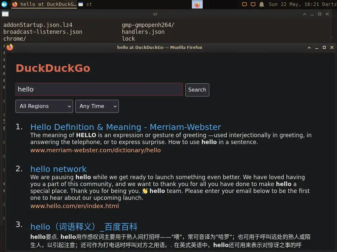This screenshot has width=337, height=252.
Task: Click 'lock' in the st terminal listing
Action: point(128,39)
